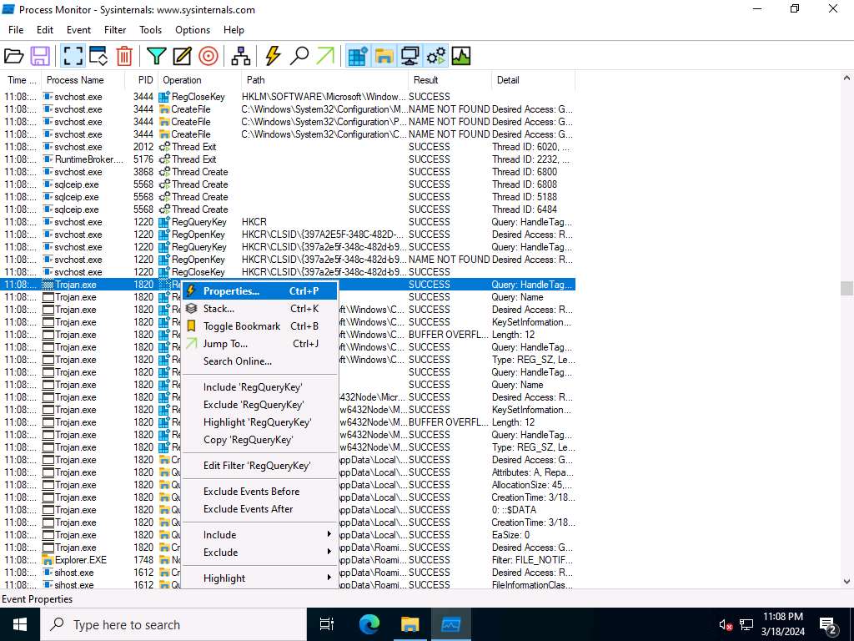Expand the Exclude submenu arrow

pos(329,553)
